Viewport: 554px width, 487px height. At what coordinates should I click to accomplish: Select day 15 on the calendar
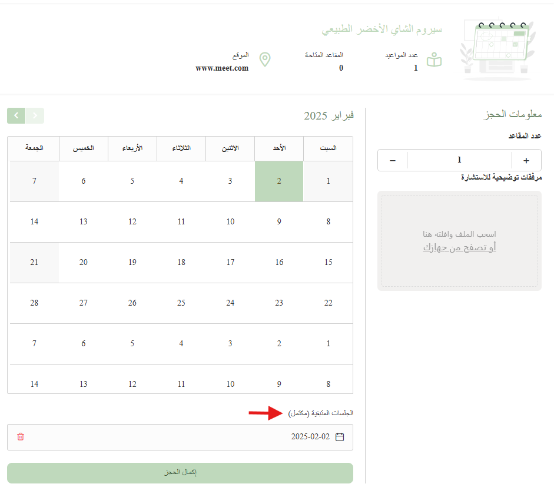[x=329, y=263]
